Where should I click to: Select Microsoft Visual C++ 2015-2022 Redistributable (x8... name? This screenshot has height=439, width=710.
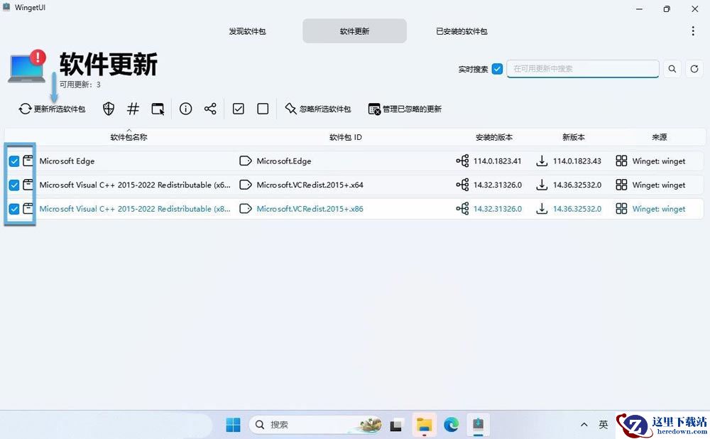pos(135,209)
